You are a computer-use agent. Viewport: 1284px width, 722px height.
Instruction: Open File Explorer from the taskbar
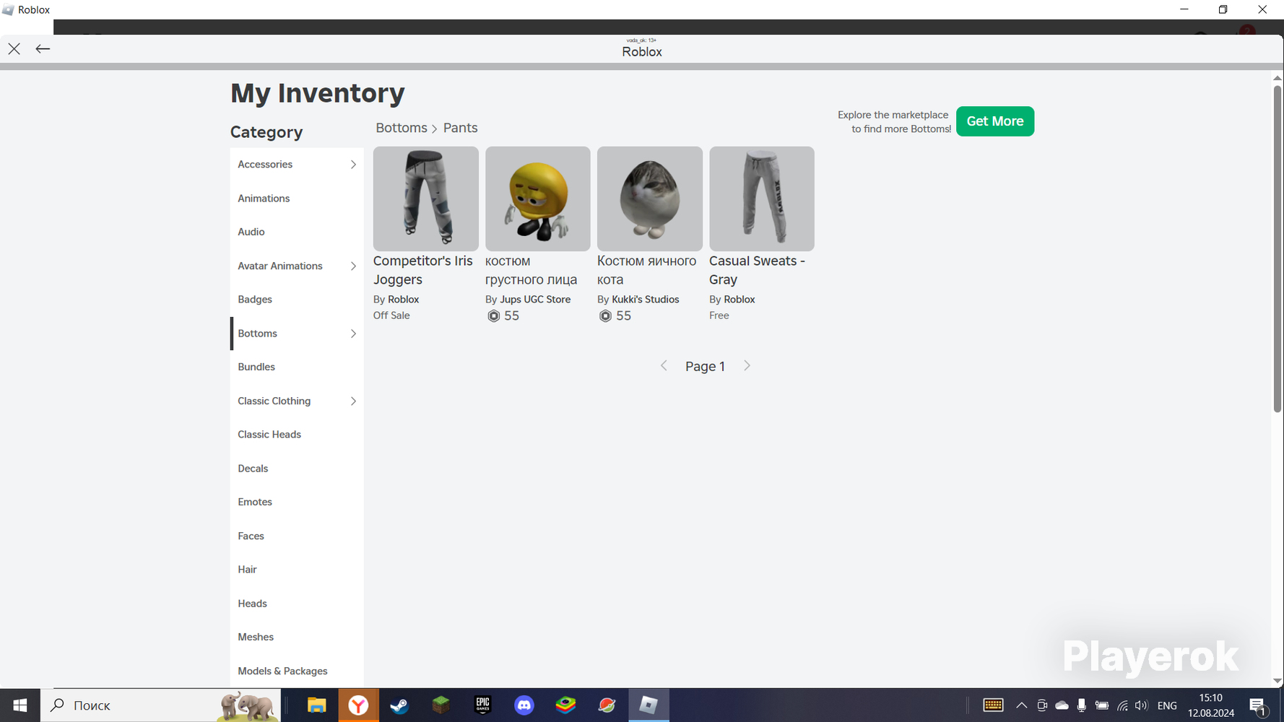point(316,705)
